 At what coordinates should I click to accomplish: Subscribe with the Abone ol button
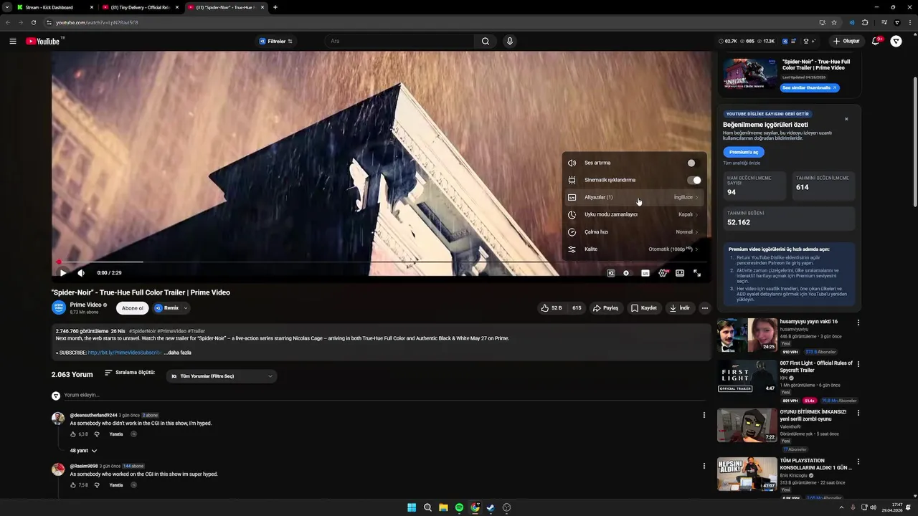(132, 308)
